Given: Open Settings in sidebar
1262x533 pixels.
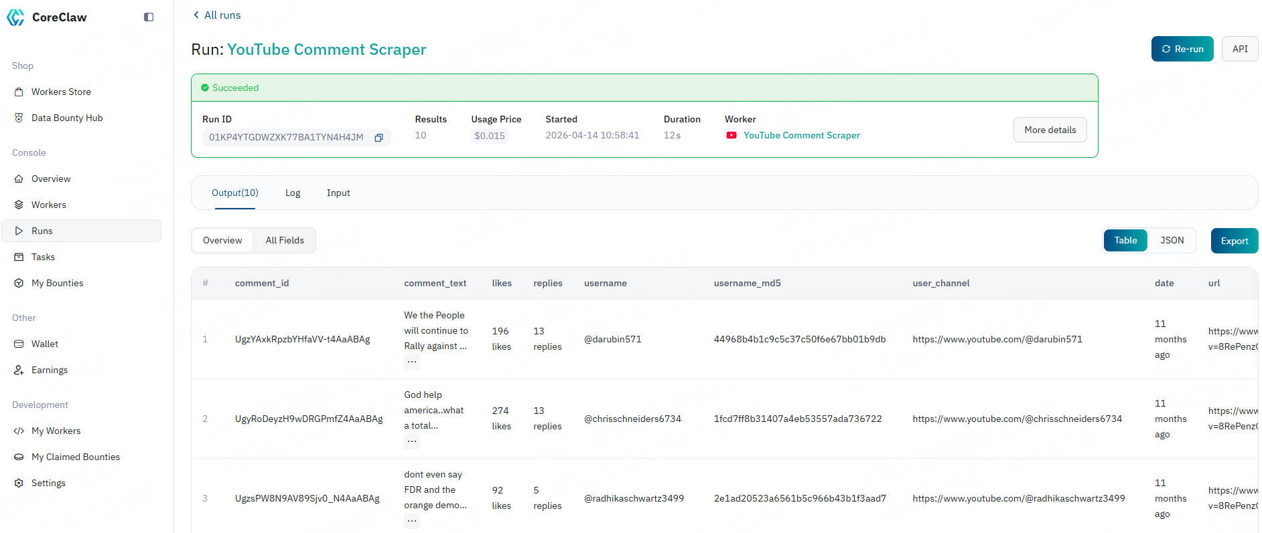Looking at the screenshot, I should click(48, 483).
